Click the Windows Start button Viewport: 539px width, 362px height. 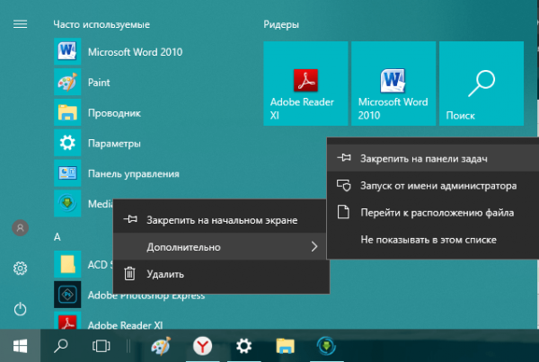(20, 346)
